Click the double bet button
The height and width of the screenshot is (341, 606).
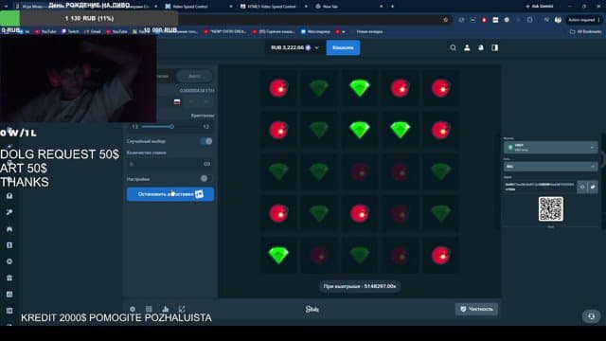[x=206, y=101]
